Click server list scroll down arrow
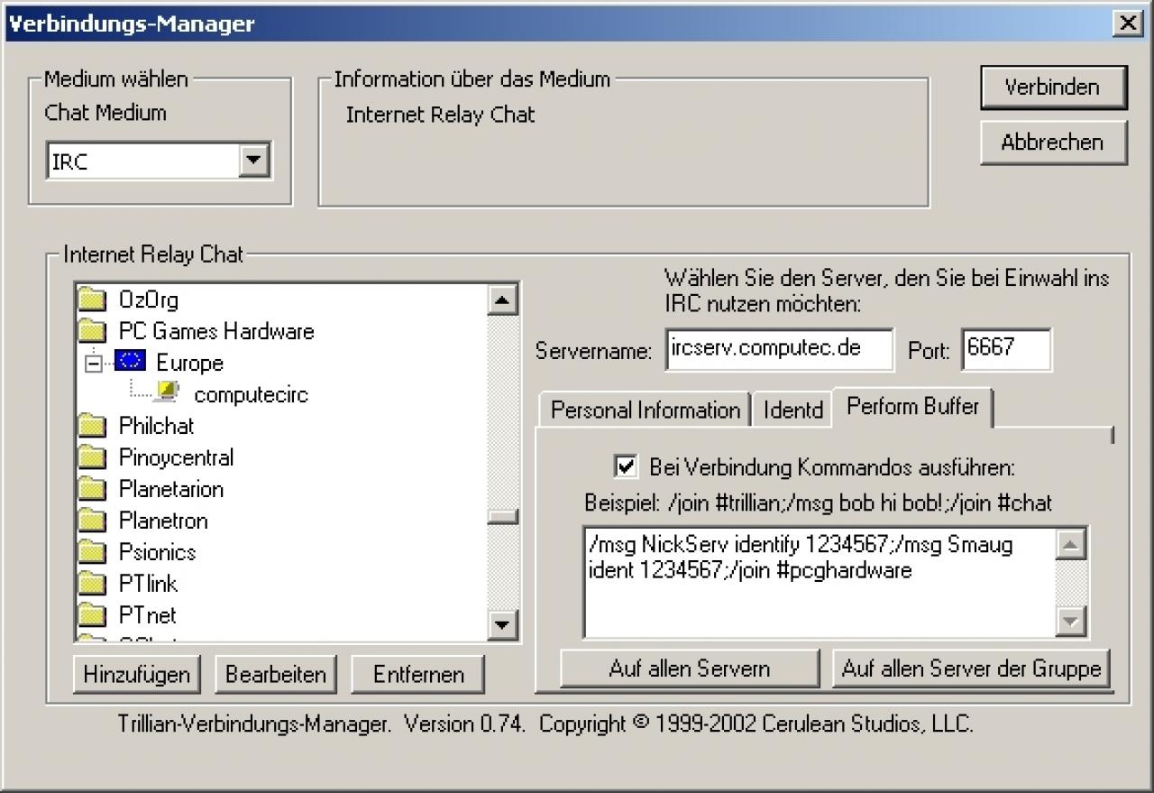The width and height of the screenshot is (1154, 793). pos(503,623)
